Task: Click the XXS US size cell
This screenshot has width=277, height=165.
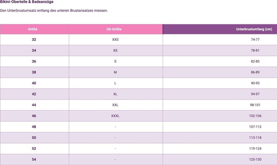Action: 115,39
